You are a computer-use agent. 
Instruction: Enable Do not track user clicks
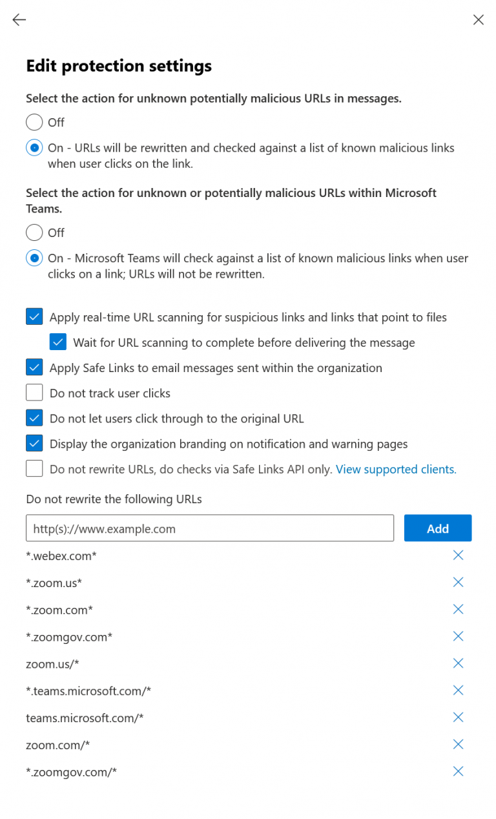pyautogui.click(x=34, y=392)
